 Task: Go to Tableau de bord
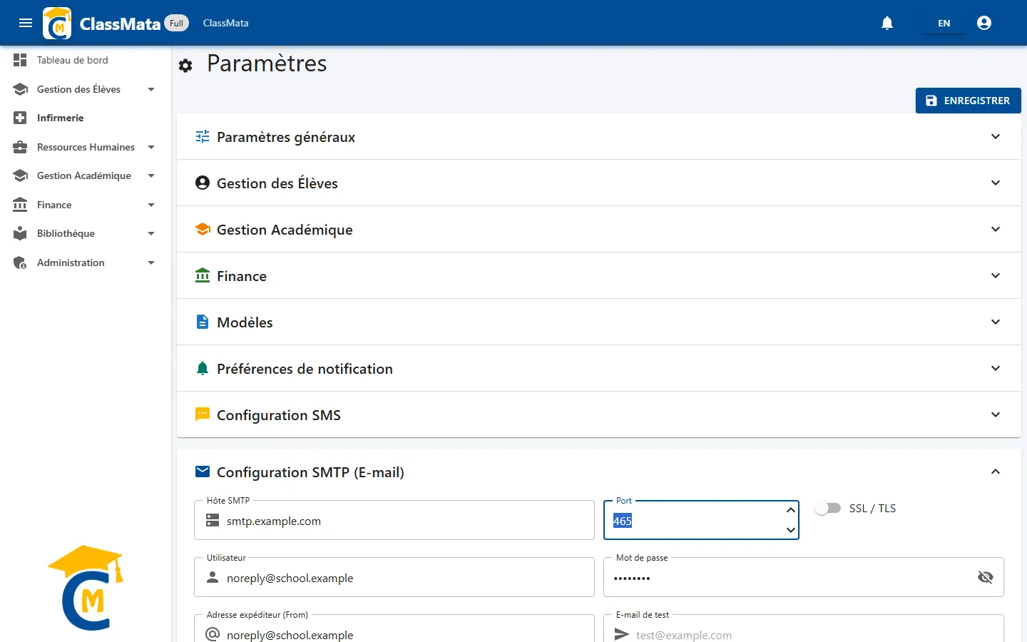click(86, 60)
